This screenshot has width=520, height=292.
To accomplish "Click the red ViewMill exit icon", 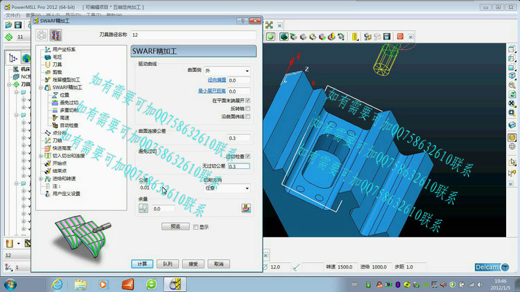I will (400, 37).
